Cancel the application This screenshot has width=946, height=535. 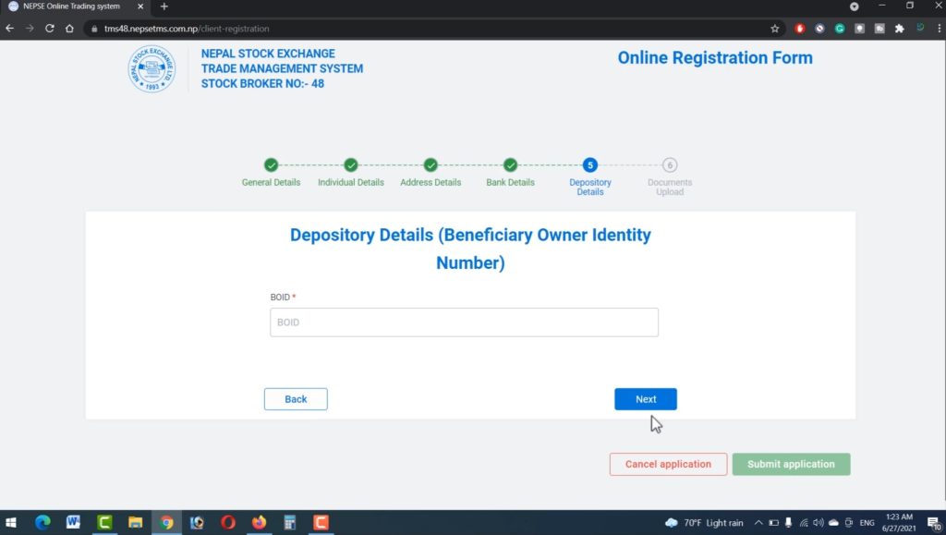[669, 465]
